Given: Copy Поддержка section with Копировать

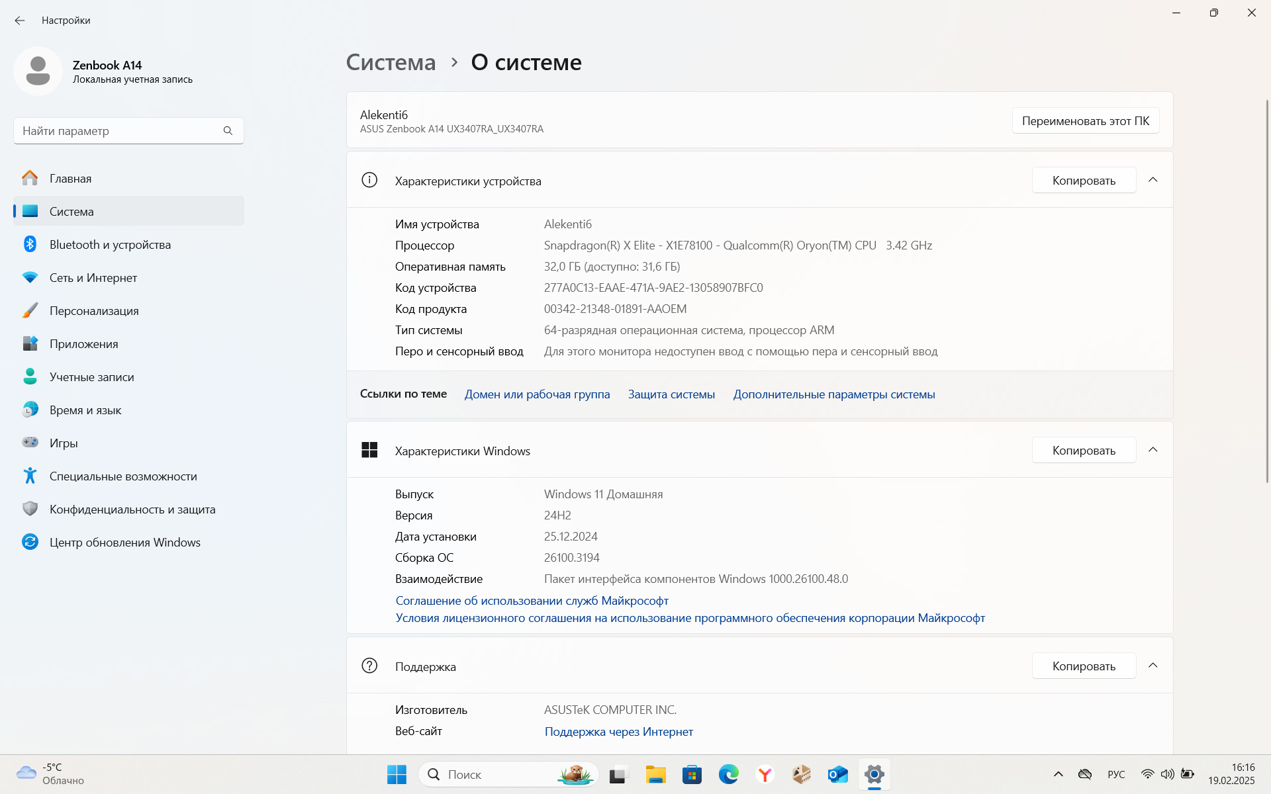Looking at the screenshot, I should [x=1084, y=666].
